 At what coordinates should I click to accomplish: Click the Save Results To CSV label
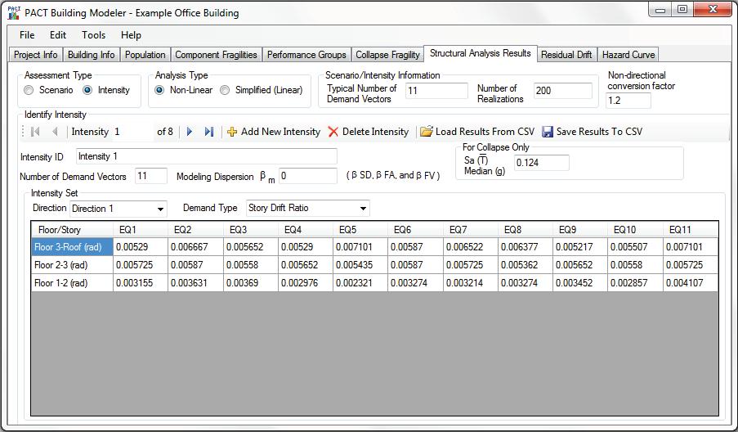pos(599,132)
